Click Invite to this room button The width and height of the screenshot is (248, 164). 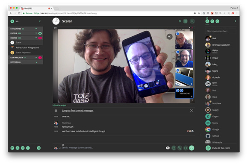point(218,148)
